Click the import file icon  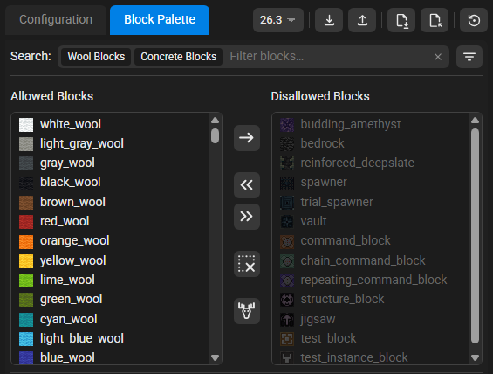tap(401, 20)
